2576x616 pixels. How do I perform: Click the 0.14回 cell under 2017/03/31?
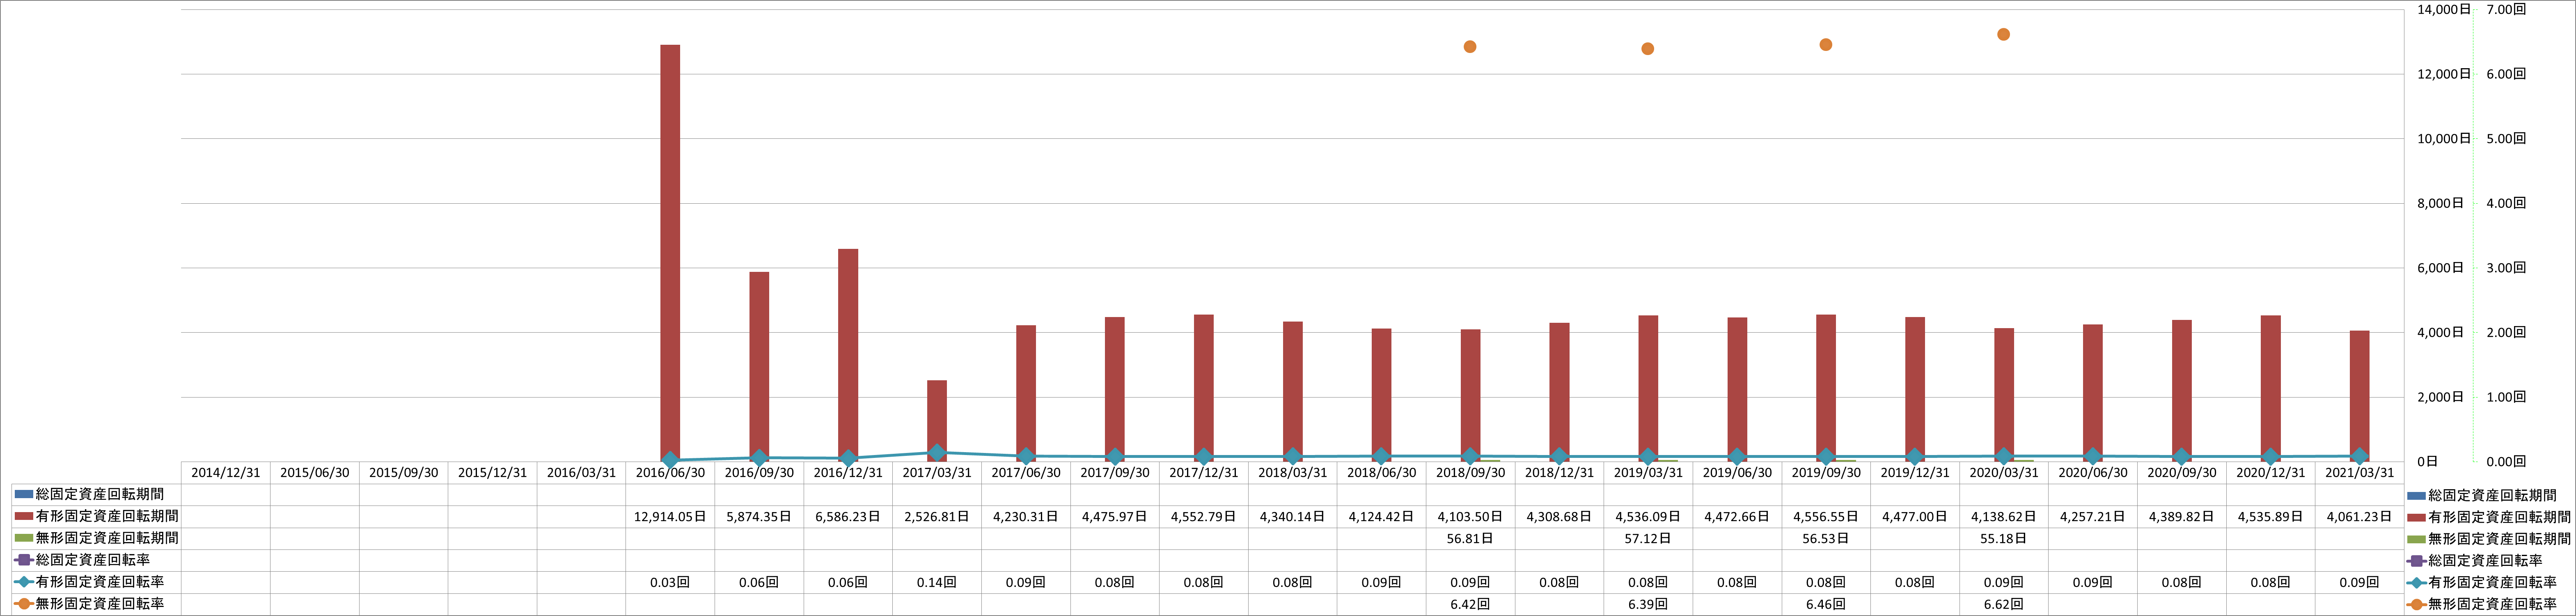pyautogui.click(x=937, y=582)
